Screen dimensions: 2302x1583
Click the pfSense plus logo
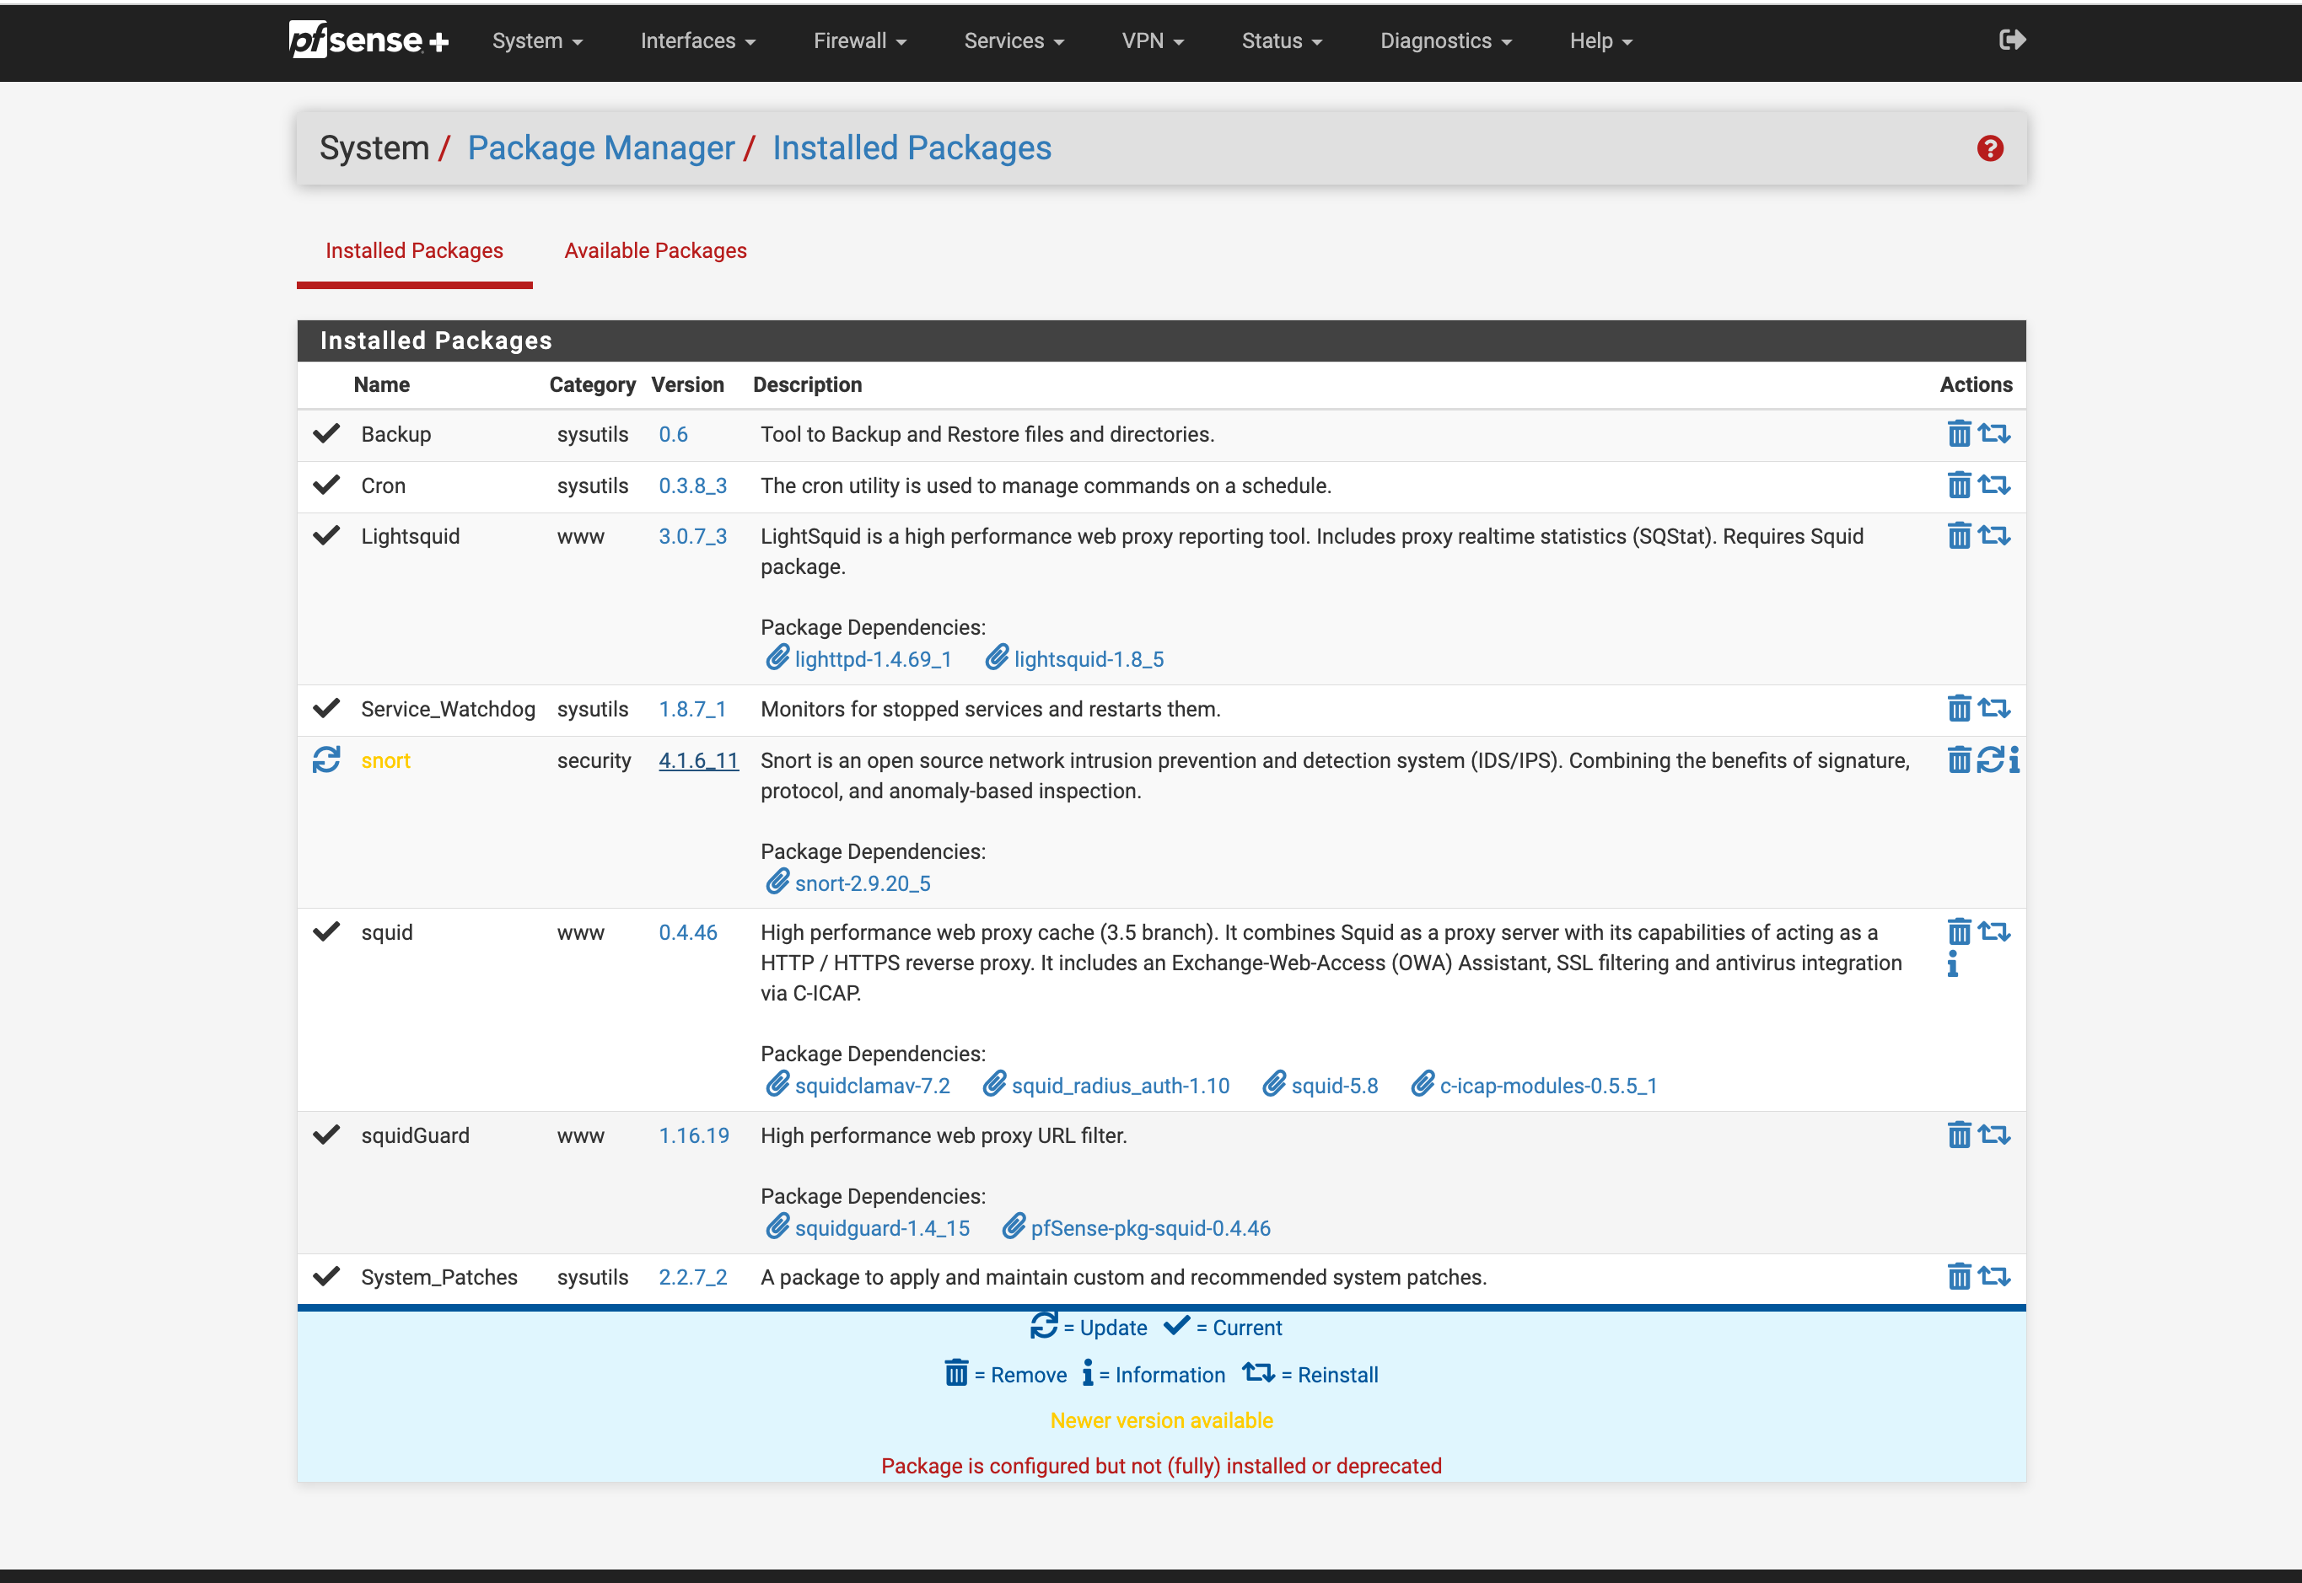coord(368,40)
